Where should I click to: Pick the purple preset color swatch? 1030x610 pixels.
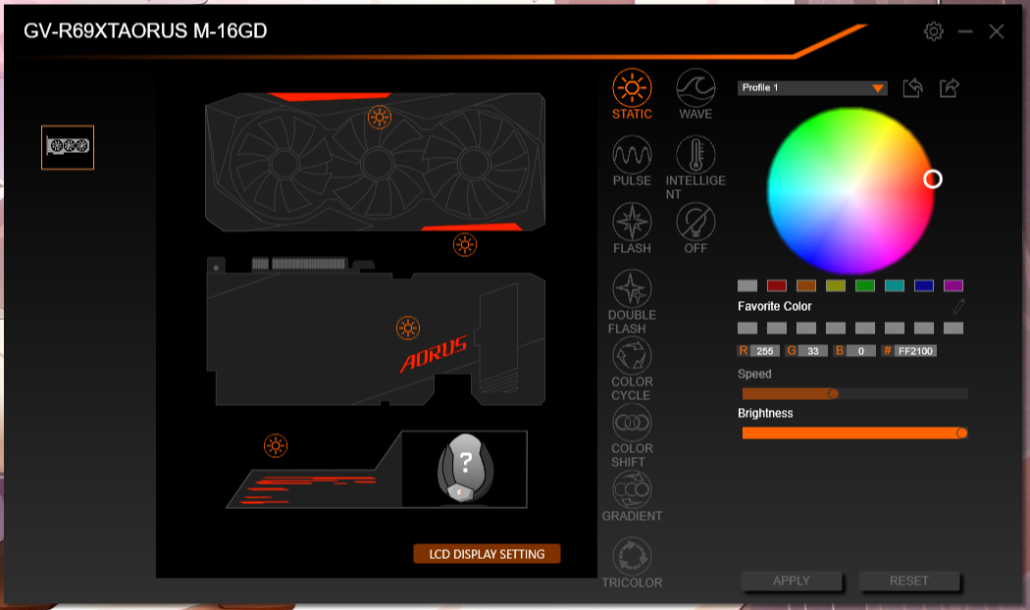click(953, 285)
